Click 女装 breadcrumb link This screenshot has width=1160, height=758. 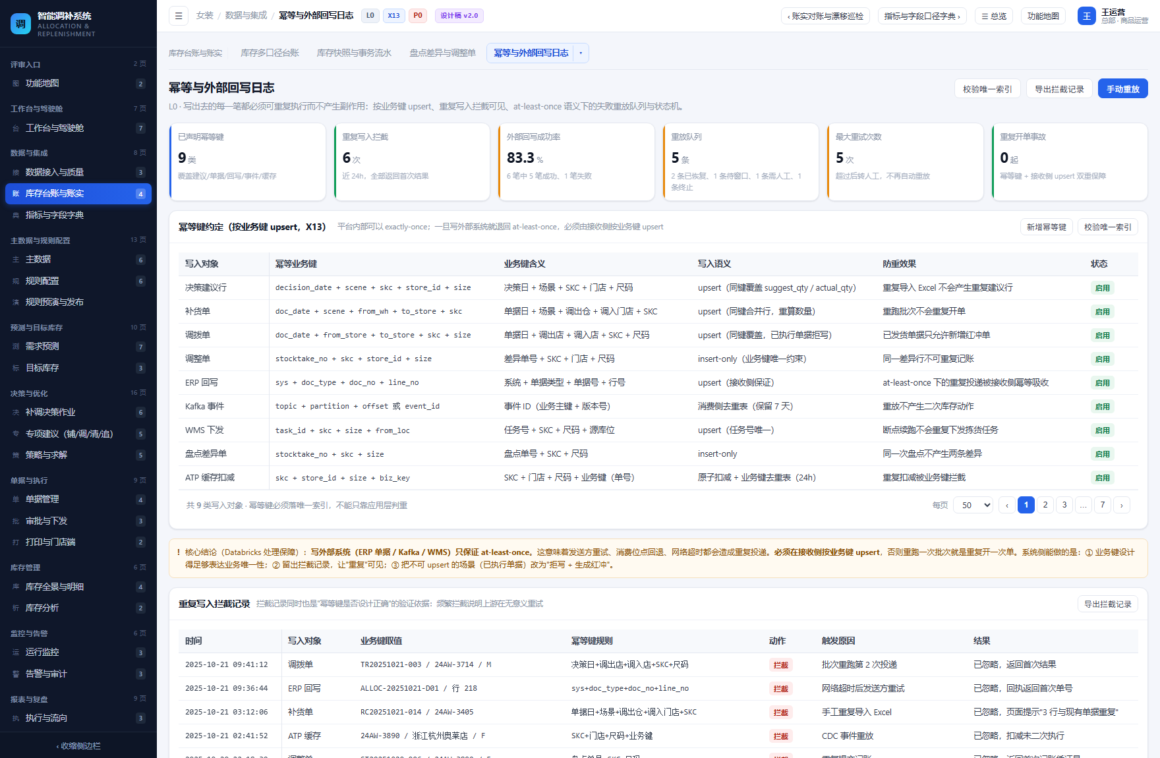tap(204, 16)
